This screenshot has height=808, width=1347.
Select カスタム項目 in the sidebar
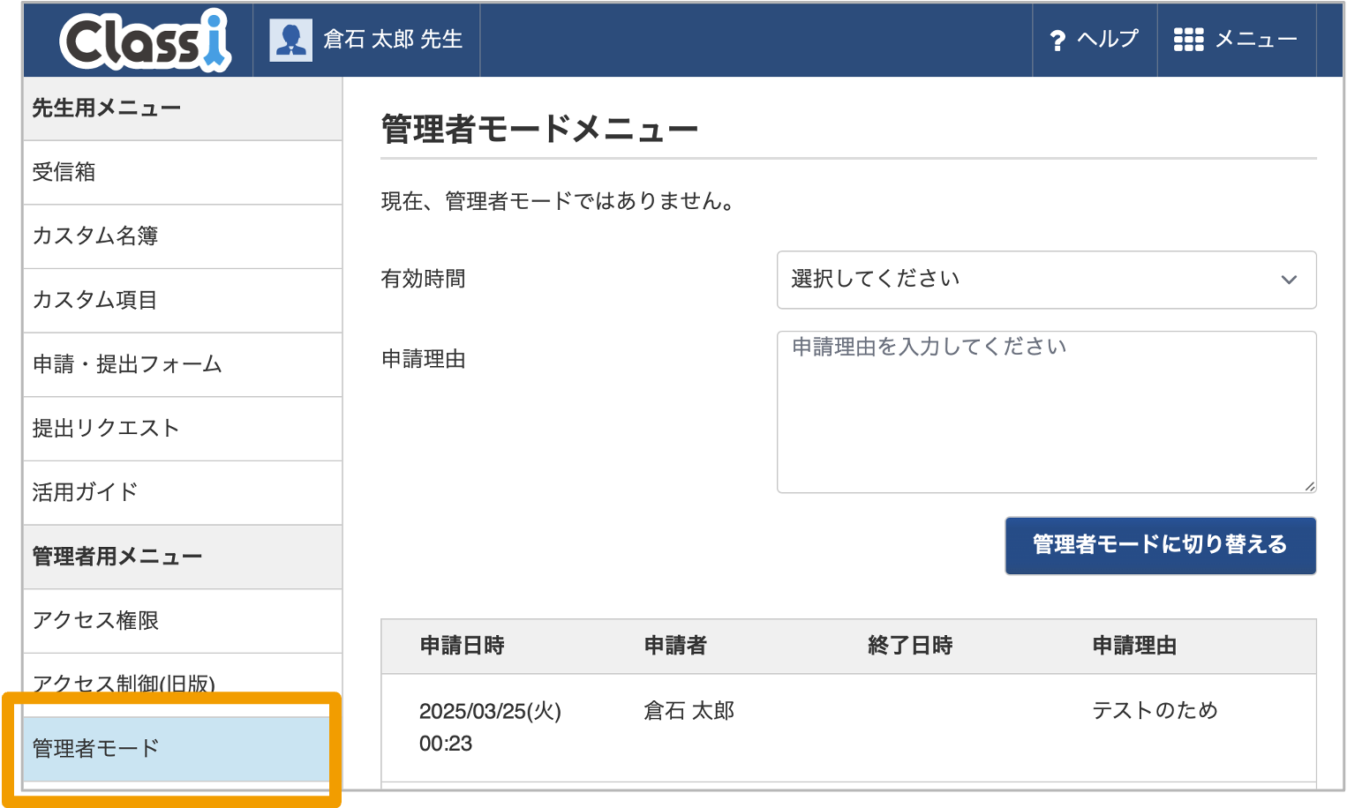183,301
